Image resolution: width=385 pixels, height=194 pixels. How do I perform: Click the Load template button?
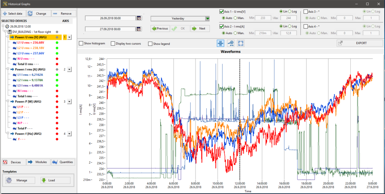click(55, 180)
